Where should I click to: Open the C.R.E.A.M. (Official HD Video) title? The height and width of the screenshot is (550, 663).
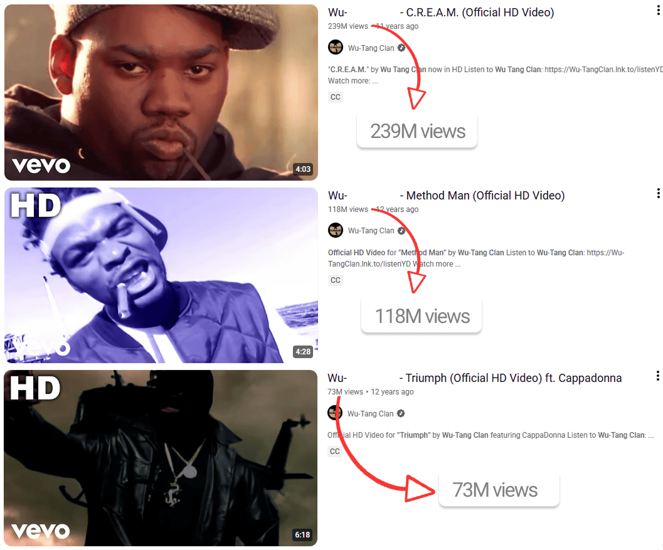pos(441,13)
